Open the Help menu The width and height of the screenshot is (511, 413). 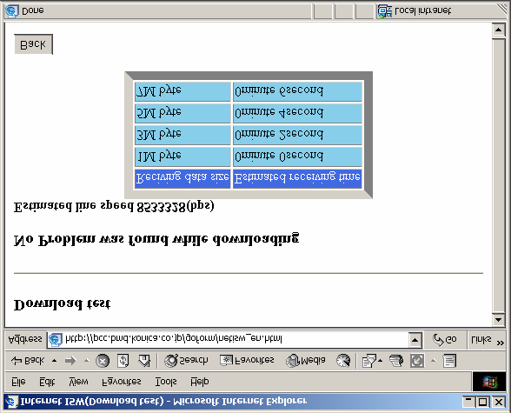point(200,382)
